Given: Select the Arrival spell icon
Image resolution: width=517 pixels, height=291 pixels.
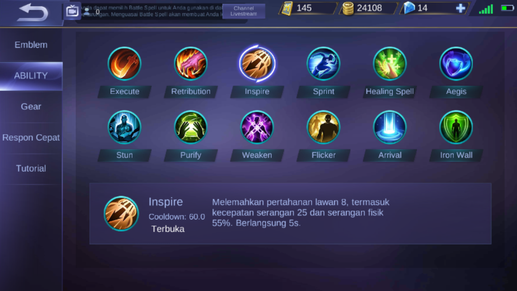Looking at the screenshot, I should tap(390, 127).
